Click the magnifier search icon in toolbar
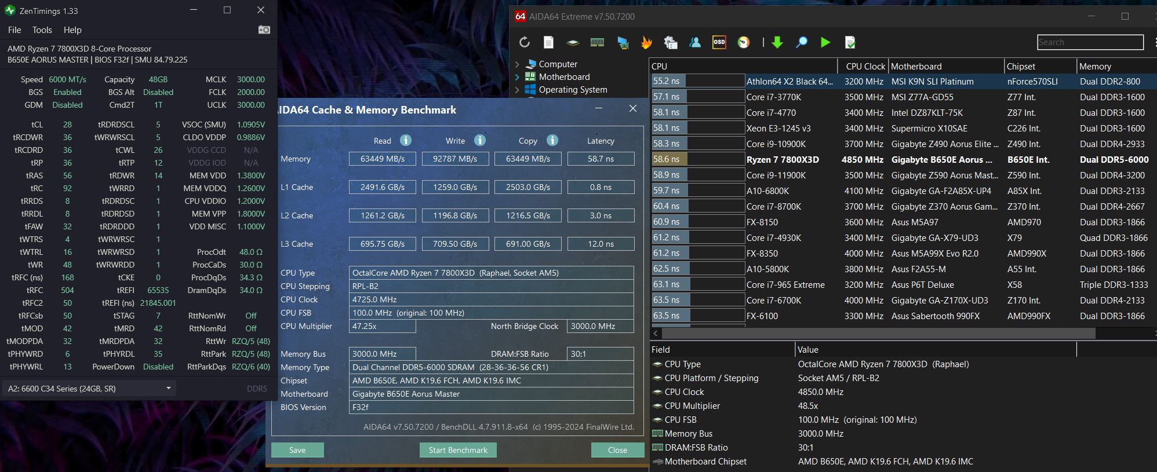 pyautogui.click(x=802, y=42)
